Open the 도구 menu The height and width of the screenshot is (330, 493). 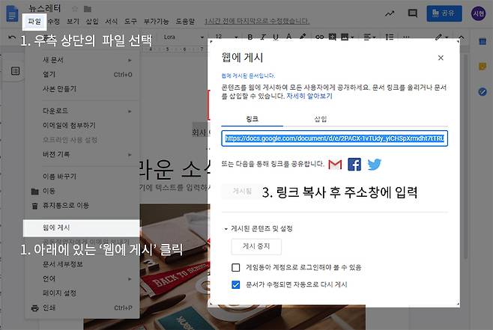[x=130, y=22]
